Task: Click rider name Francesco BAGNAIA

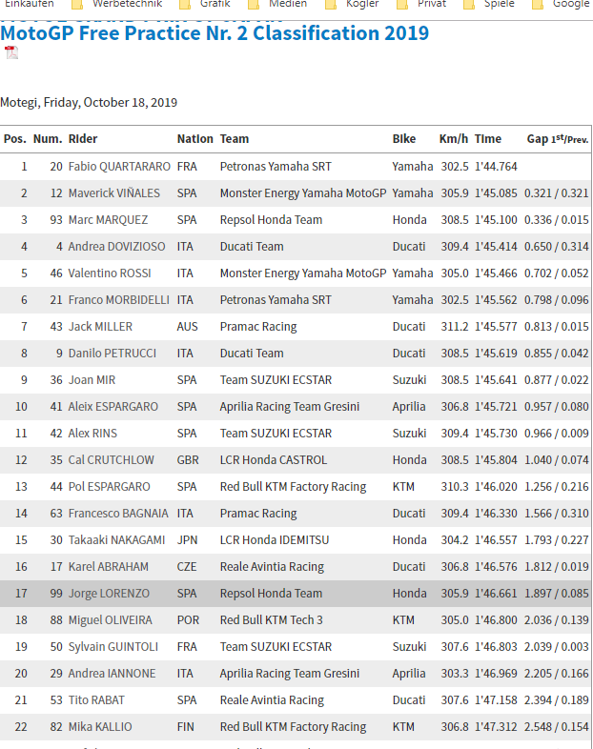Action: [118, 514]
